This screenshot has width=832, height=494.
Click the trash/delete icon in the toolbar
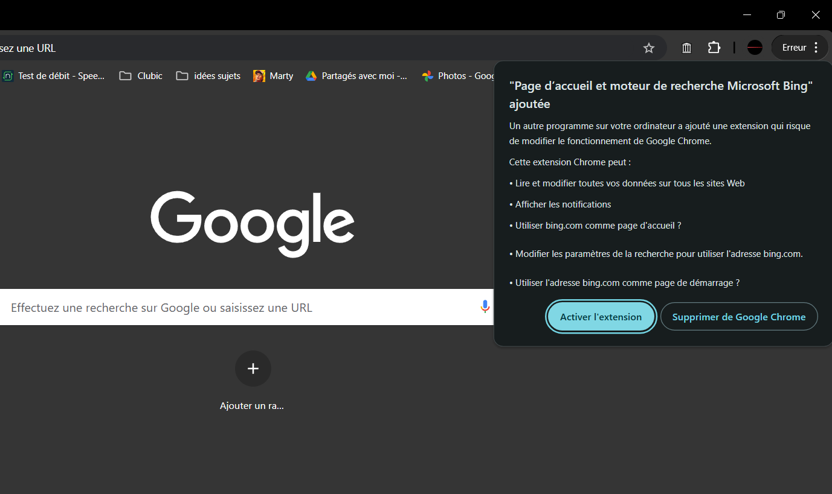tap(686, 48)
